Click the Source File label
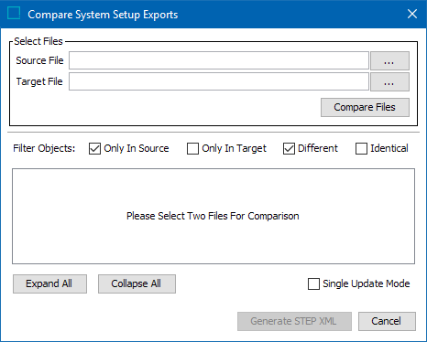The height and width of the screenshot is (342, 427). pyautogui.click(x=39, y=60)
